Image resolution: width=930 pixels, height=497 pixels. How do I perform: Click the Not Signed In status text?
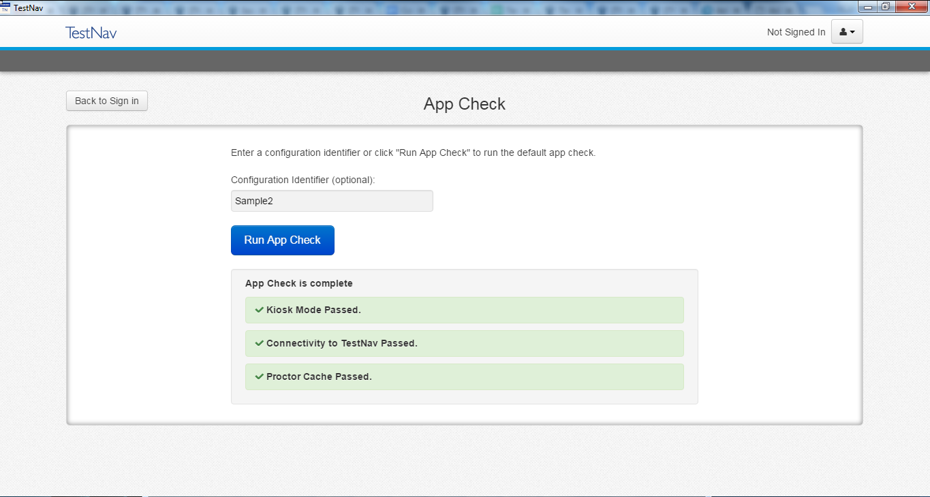click(796, 32)
